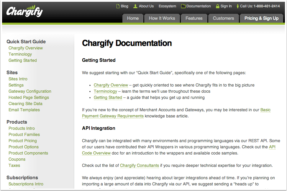
Task: Select Subscriptions Intro in the sidebar
Action: [x=26, y=184]
